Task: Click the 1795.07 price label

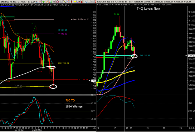Action: pyautogui.click(x=19, y=86)
